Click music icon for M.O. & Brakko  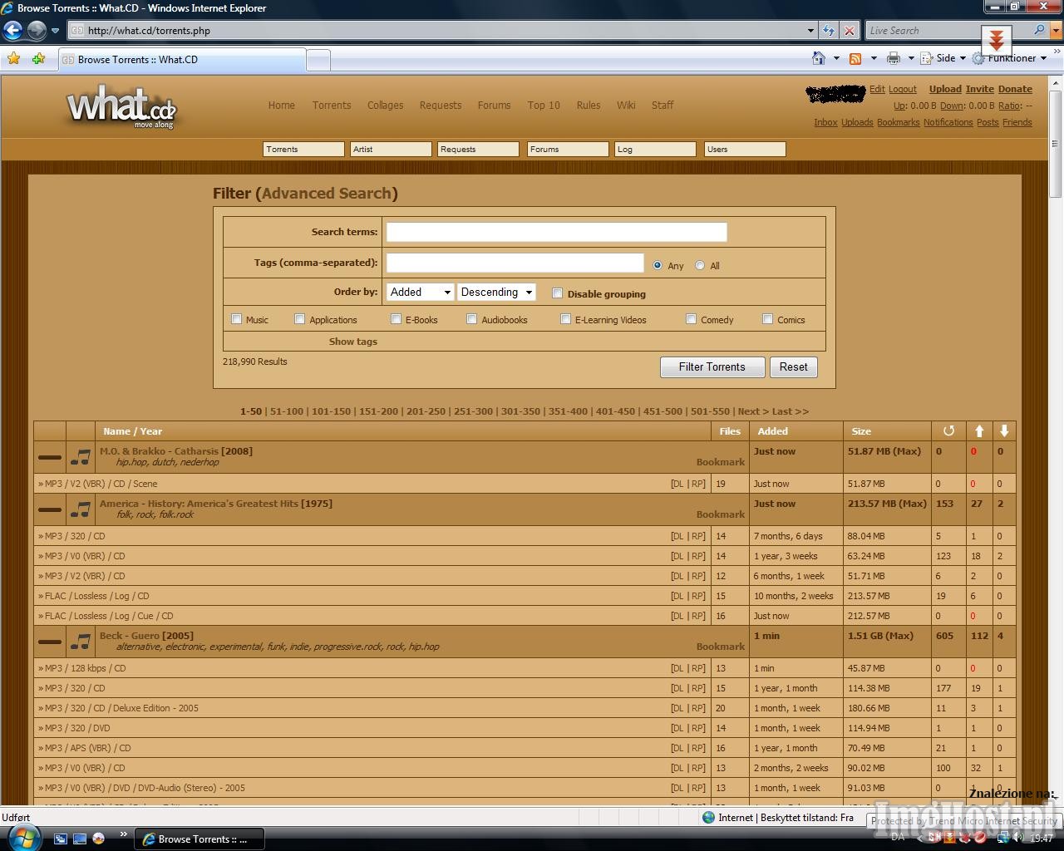point(81,457)
